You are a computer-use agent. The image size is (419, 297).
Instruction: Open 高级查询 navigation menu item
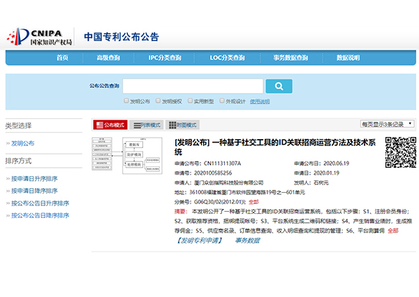coord(109,57)
